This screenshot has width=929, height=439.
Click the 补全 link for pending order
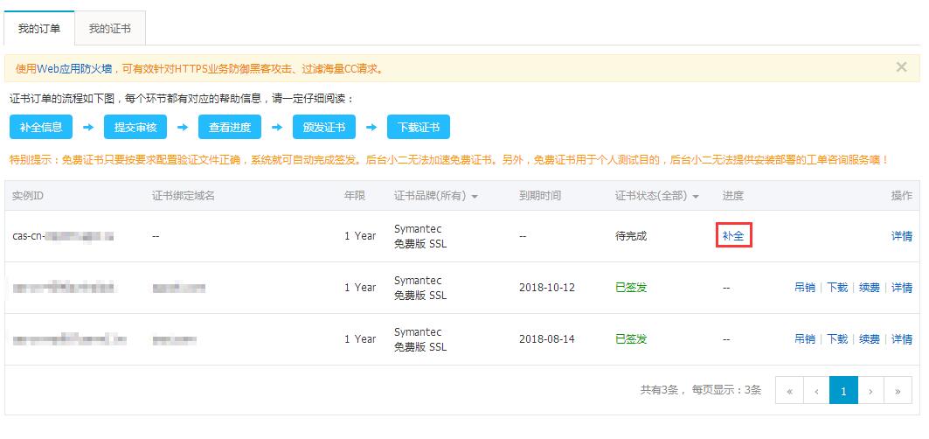pos(733,236)
